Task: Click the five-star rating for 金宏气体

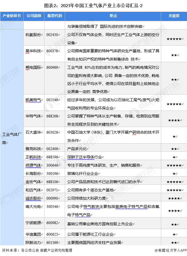Action: tap(174, 182)
